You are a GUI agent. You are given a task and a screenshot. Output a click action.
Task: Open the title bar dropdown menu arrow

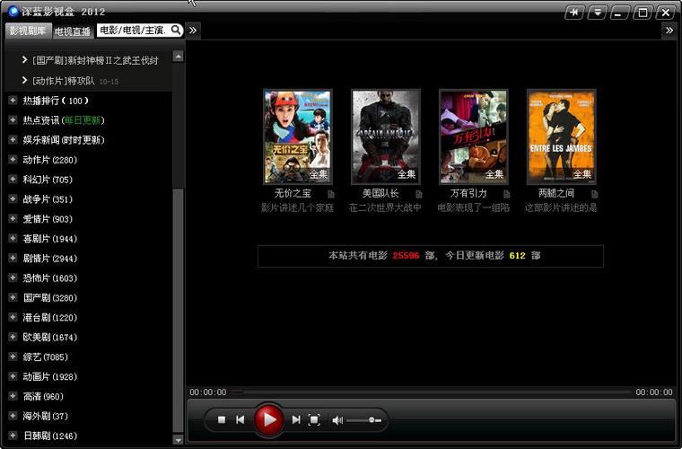tap(598, 13)
